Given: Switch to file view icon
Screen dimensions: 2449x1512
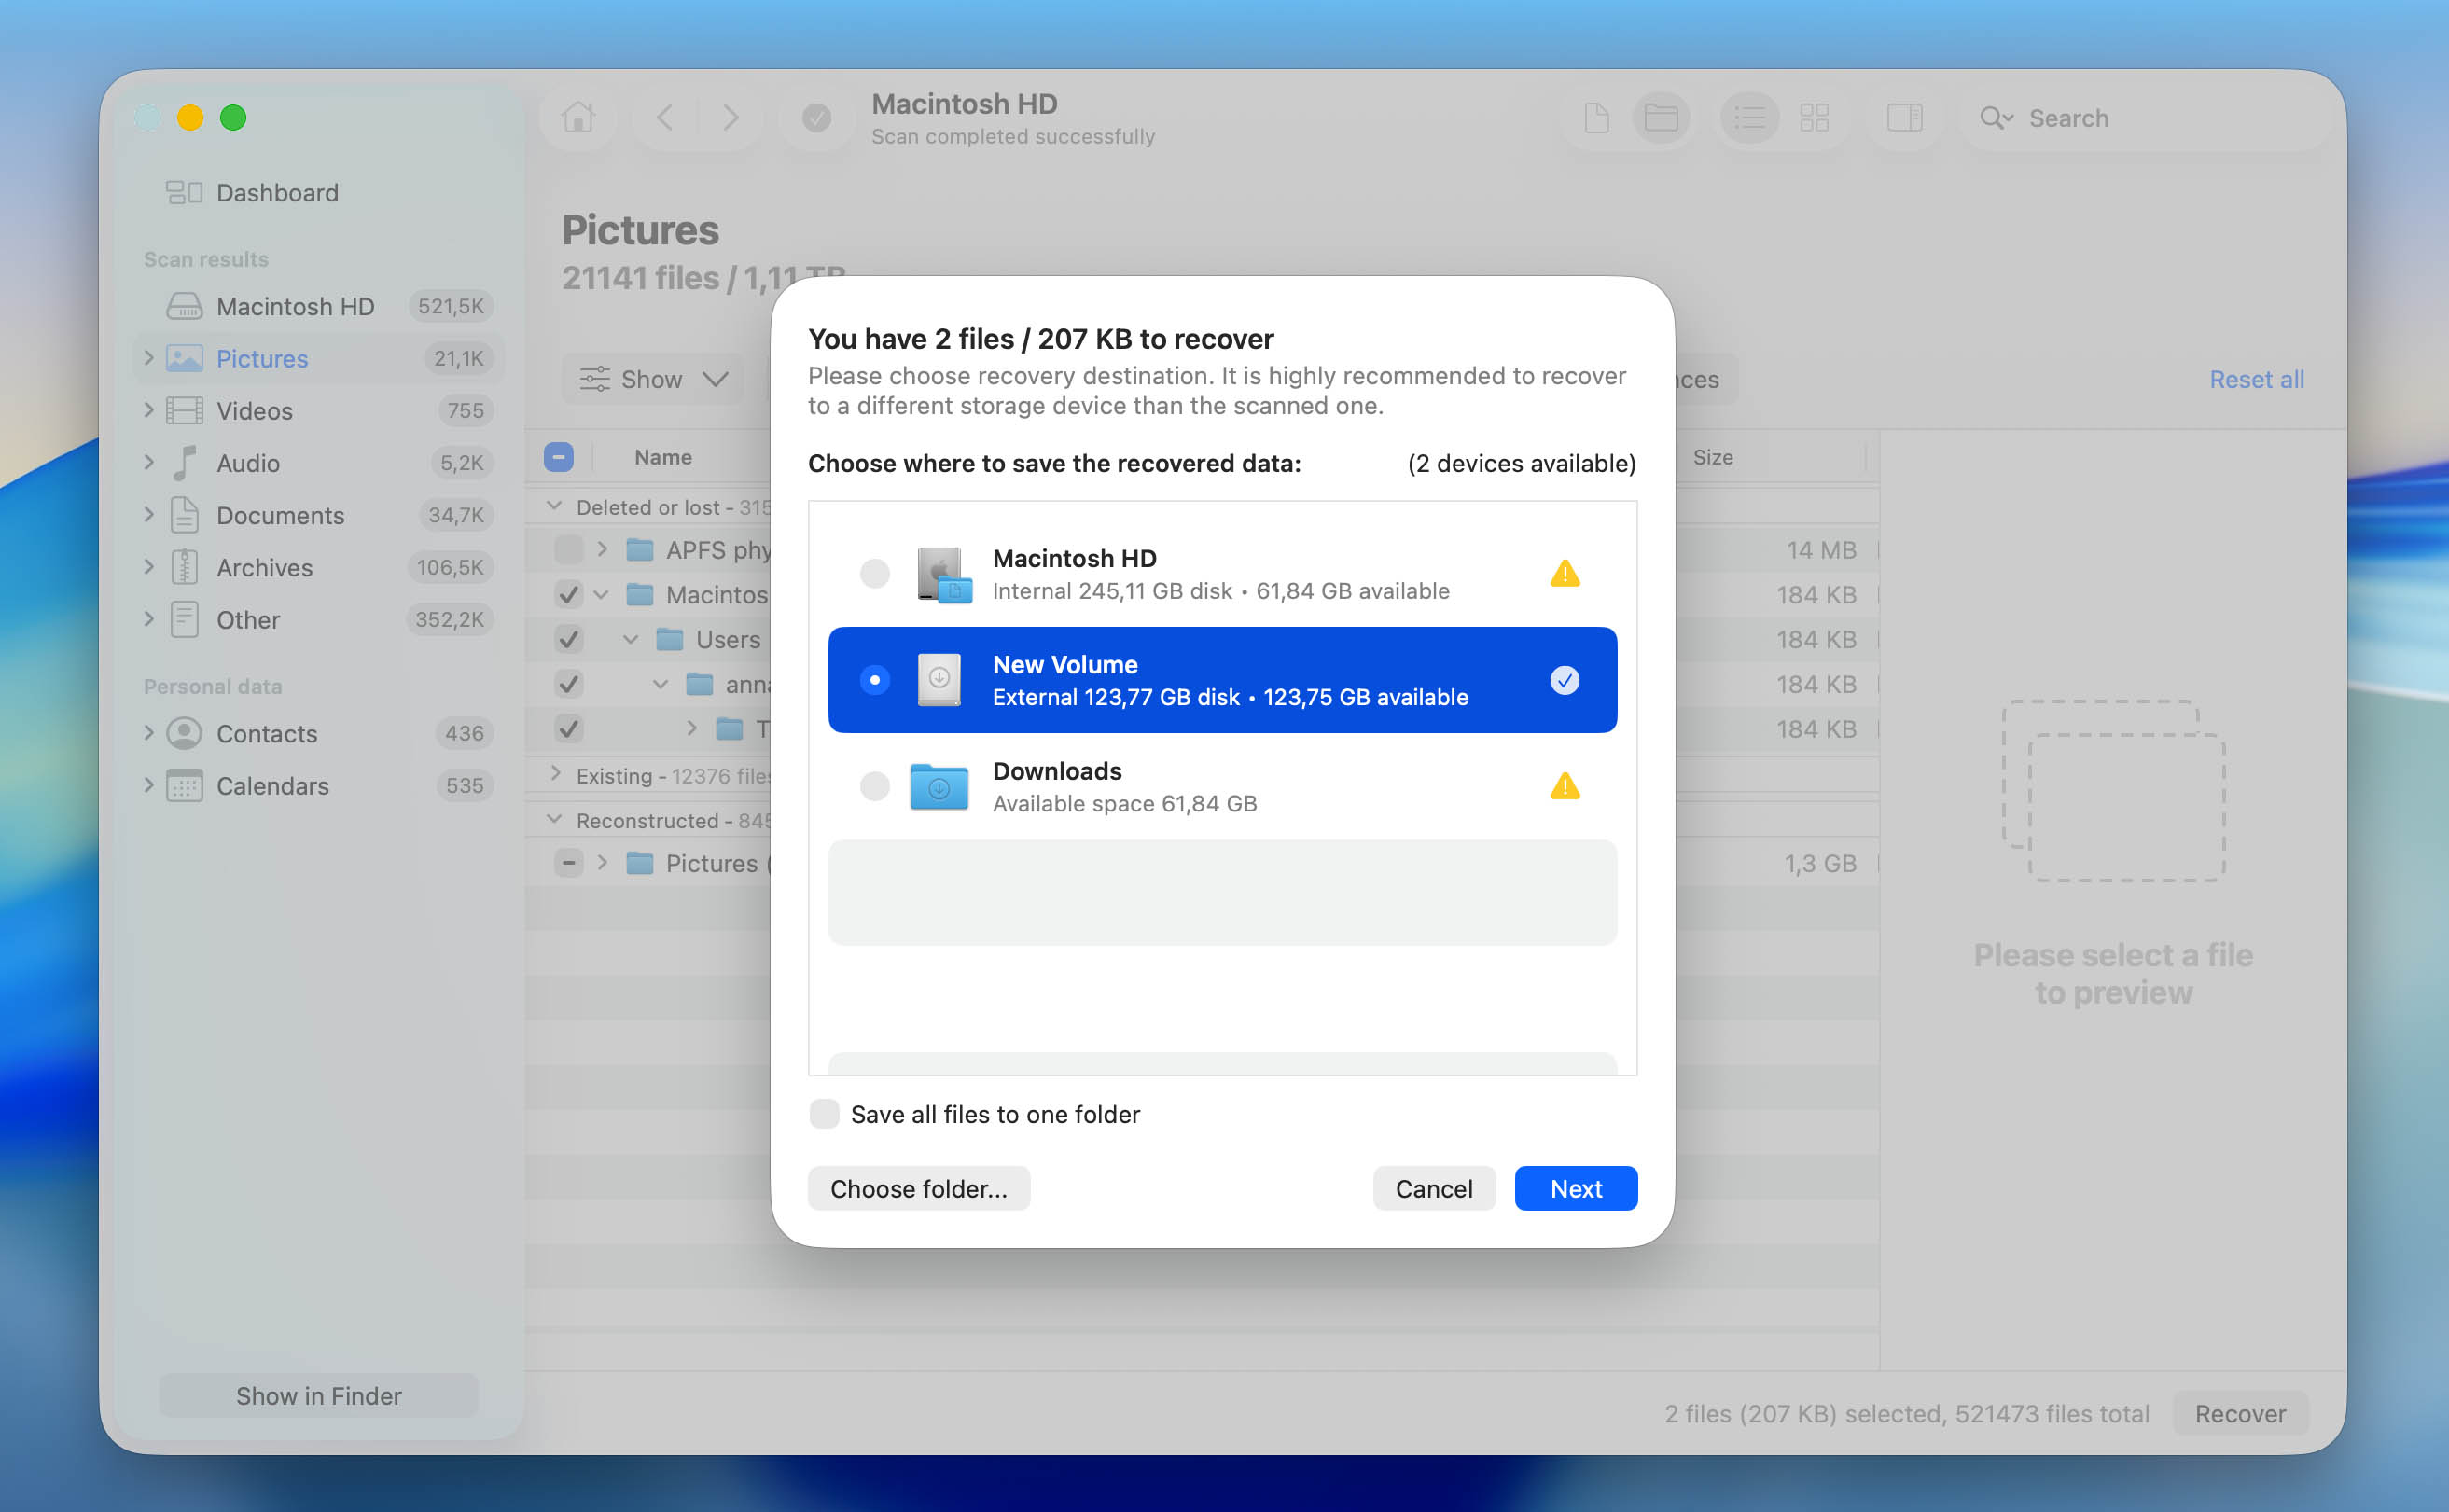Looking at the screenshot, I should 1597,118.
